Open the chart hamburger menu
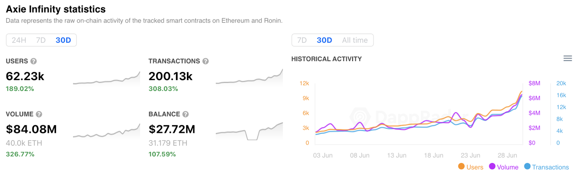 click(567, 59)
